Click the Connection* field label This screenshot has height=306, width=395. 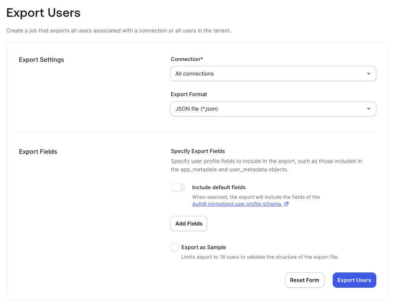(x=187, y=59)
